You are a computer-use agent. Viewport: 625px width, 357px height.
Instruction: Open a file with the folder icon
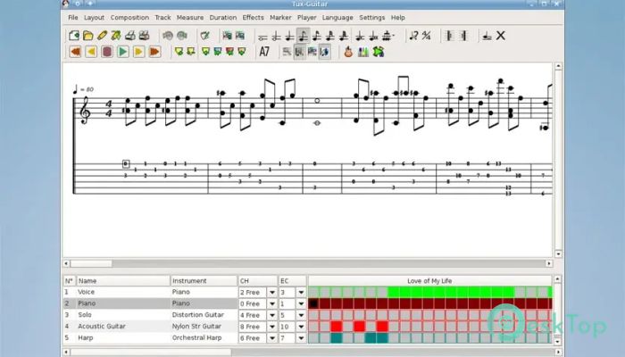point(88,36)
